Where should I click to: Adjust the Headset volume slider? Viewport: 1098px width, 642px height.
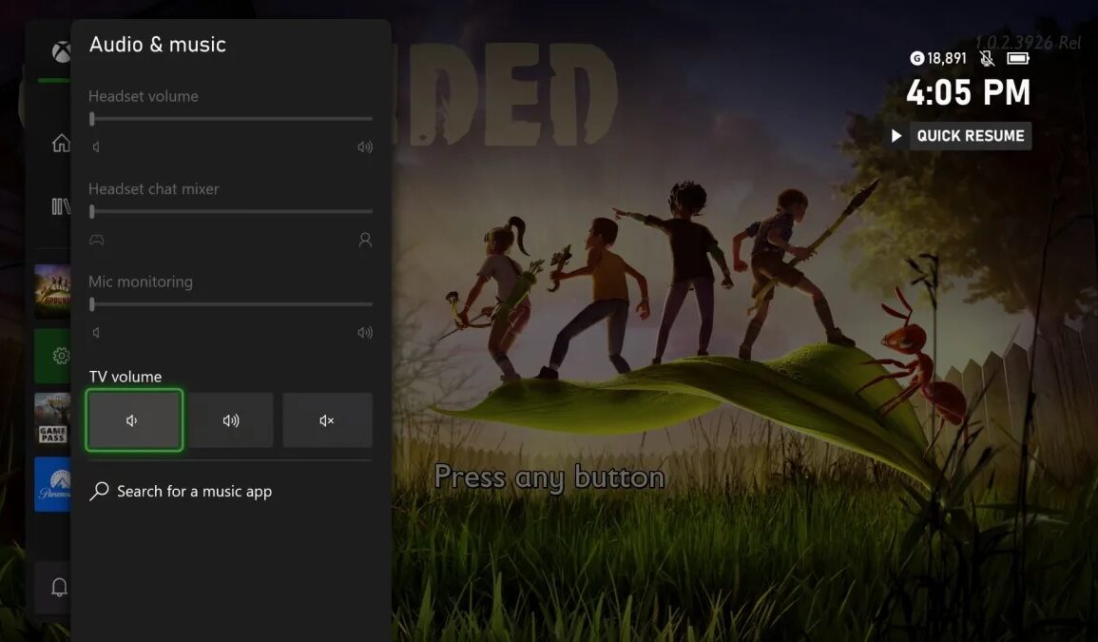coord(231,119)
